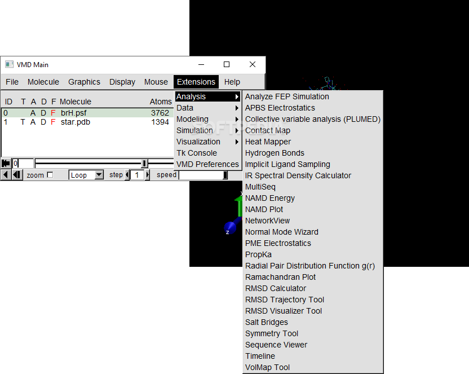Toggle Fixed flag F for brH.psf
This screenshot has height=374, width=469.
click(x=53, y=113)
